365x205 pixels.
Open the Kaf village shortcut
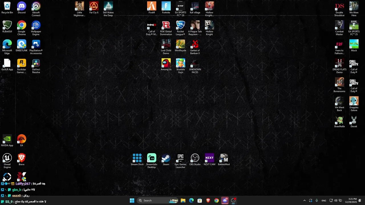click(x=195, y=8)
